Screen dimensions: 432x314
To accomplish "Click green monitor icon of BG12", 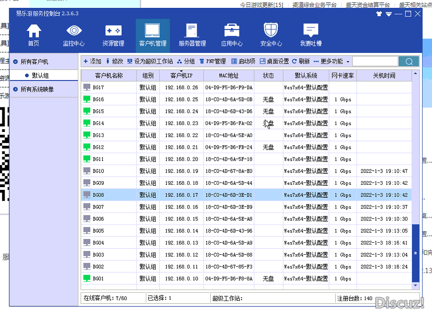I will (x=87, y=147).
